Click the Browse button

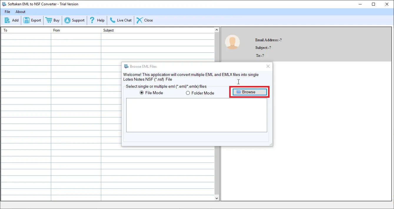coord(249,92)
